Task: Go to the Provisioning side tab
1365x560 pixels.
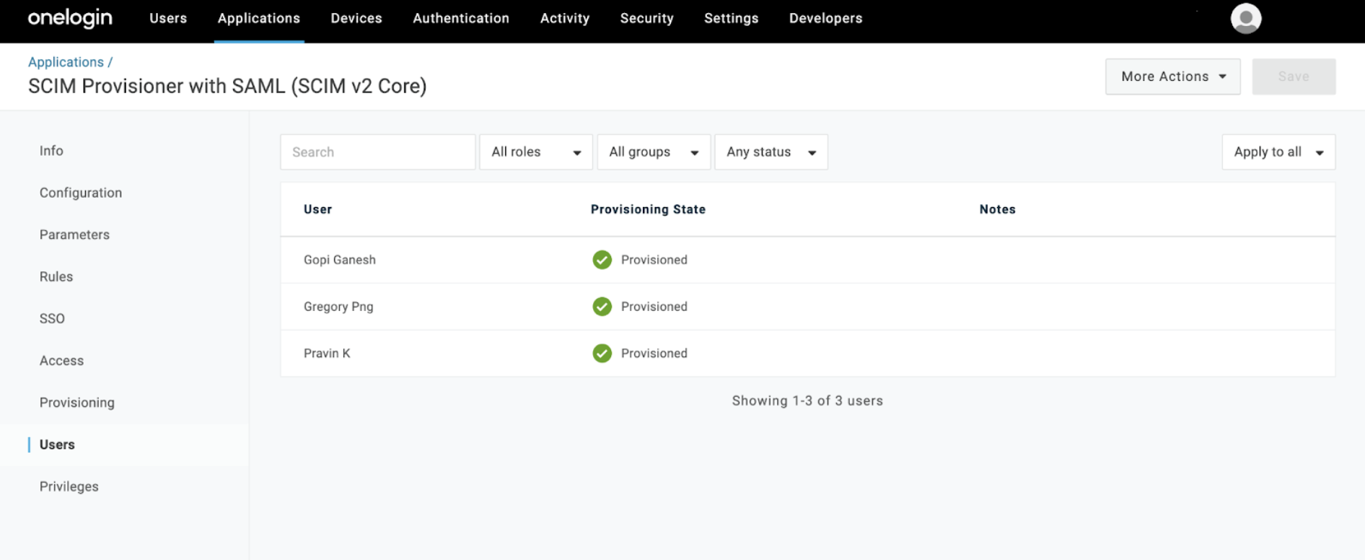Action: 77,403
